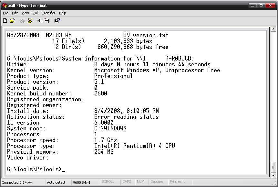Click the Receive file toolbar icon
Image resolution: width=278 pixels, height=187 pixels.
point(47,21)
